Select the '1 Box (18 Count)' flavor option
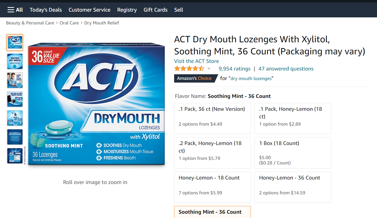 click(x=293, y=153)
